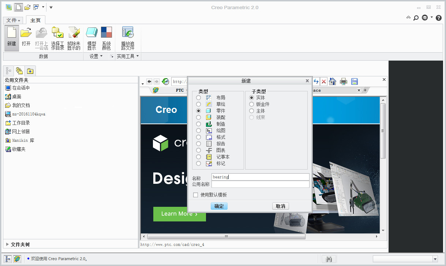Click the windows switcher icon in title bar
Image resolution: width=446 pixels, height=266 pixels.
pyautogui.click(x=36, y=7)
